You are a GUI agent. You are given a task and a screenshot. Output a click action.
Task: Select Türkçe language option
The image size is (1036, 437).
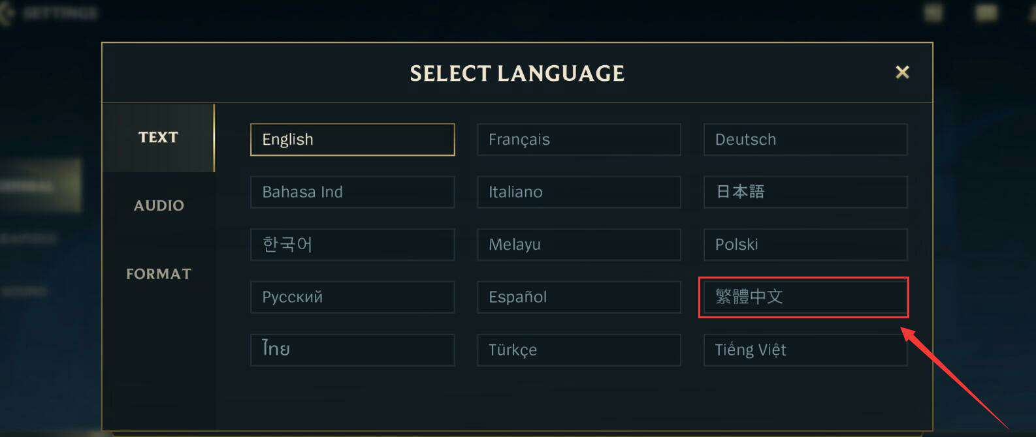point(579,350)
